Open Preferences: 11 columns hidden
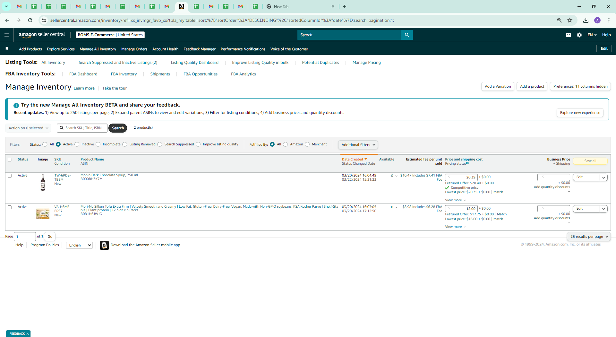This screenshot has width=616, height=337. pos(580,86)
